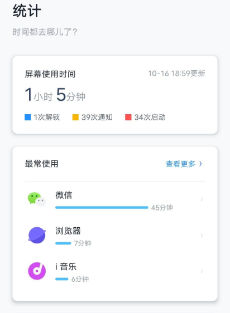Open the 屏幕使用时间 card
Image resolution: width=230 pixels, height=313 pixels.
115,95
